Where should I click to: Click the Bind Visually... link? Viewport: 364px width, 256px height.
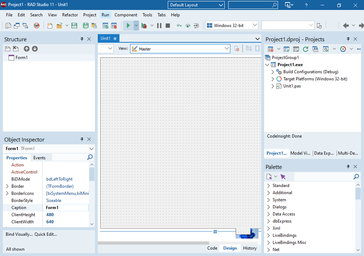[x=19, y=234]
